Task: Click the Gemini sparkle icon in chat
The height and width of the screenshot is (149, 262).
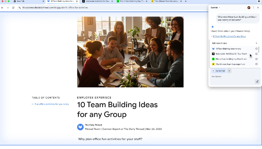Action: click(212, 27)
